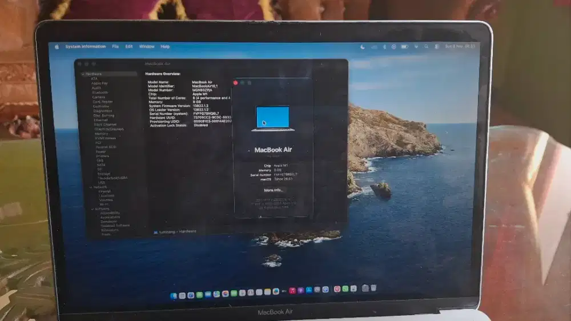Close the About This Mac window
Image resolution: width=571 pixels, height=321 pixels.
pos(236,83)
